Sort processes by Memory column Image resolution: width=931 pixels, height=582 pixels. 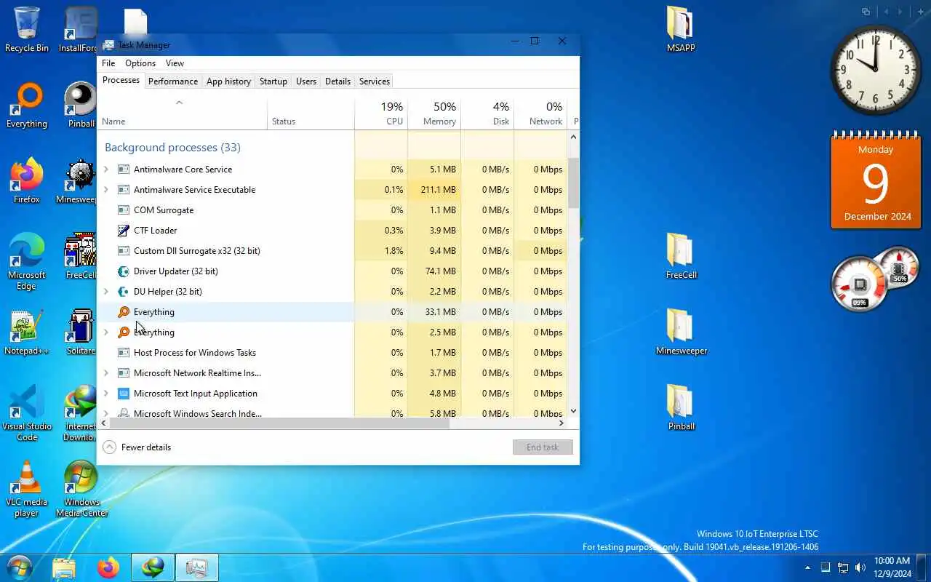tap(434, 113)
